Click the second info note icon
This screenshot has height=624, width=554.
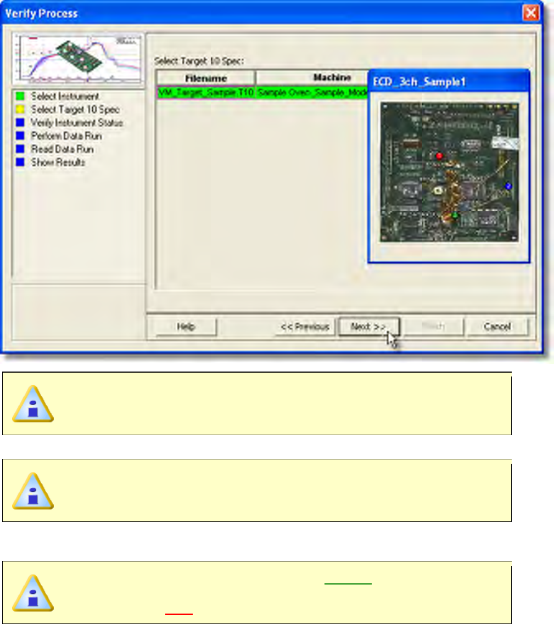pos(32,491)
